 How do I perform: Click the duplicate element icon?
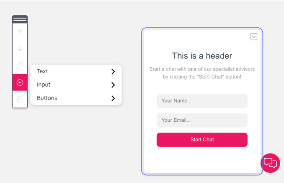pos(20,65)
